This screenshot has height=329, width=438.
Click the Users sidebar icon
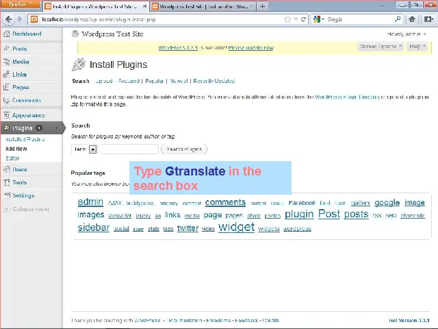tap(6, 169)
